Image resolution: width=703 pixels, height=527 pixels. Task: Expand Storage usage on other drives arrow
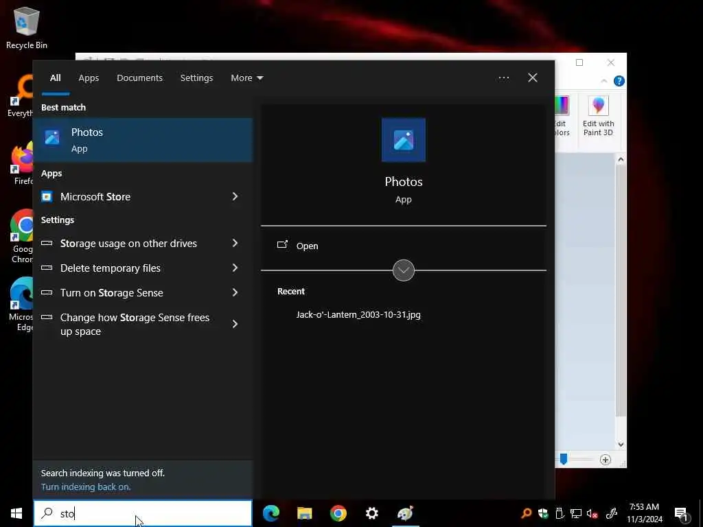pyautogui.click(x=235, y=244)
